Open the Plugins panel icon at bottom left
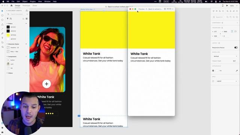Viewport: 240px width, 135px height. tap(2, 132)
